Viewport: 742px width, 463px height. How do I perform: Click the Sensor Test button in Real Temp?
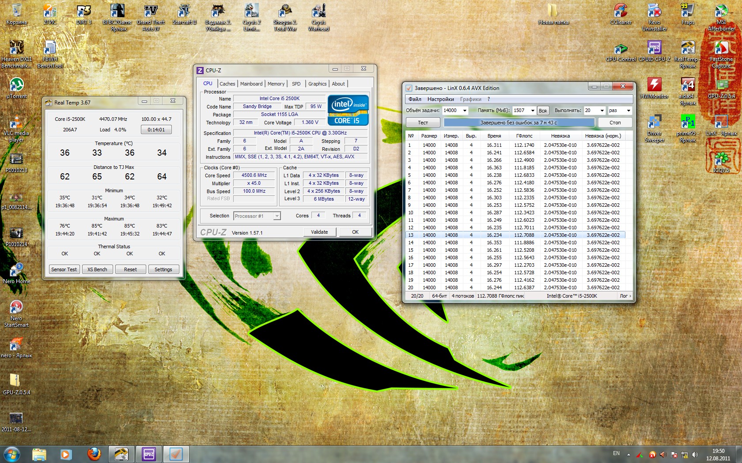click(64, 269)
